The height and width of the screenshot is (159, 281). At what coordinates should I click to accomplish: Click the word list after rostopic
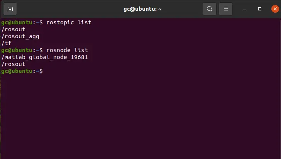85,22
